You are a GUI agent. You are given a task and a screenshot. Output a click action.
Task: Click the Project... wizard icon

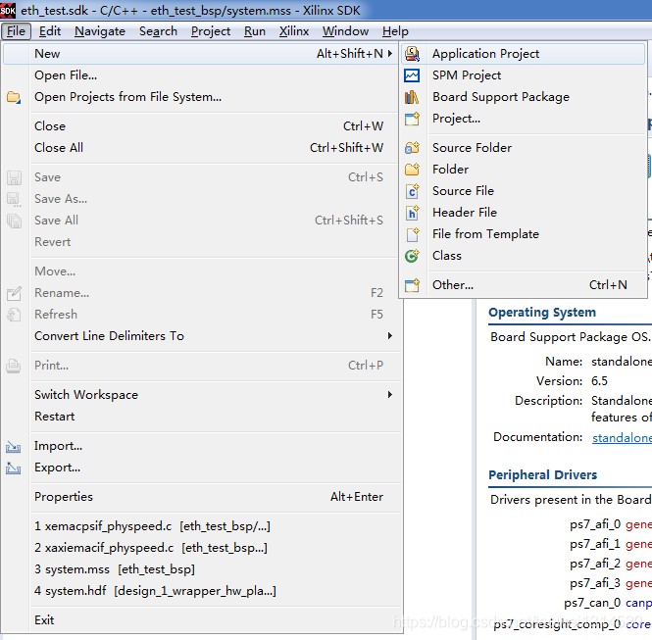412,119
